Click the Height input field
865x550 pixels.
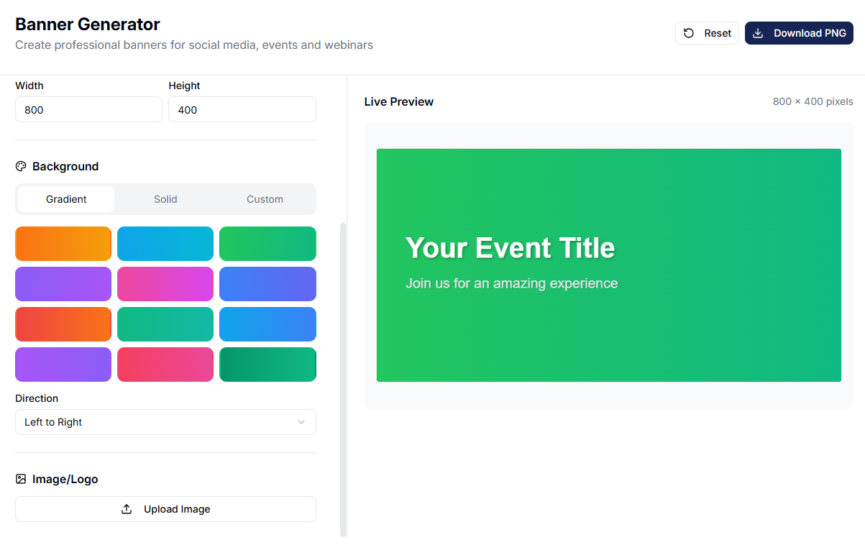pyautogui.click(x=242, y=110)
